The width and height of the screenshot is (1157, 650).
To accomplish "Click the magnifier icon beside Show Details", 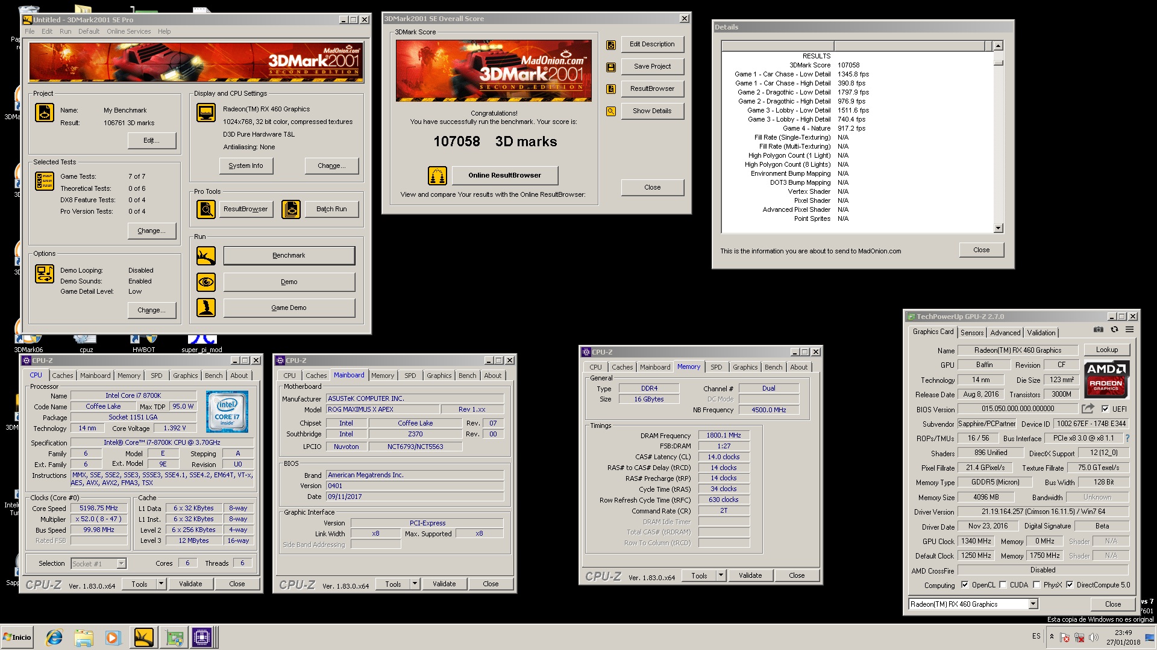I will point(611,111).
